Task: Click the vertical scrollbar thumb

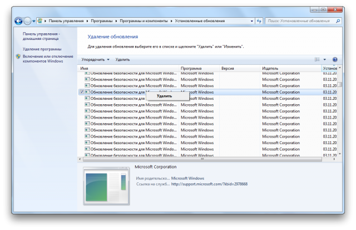Action: [340, 85]
